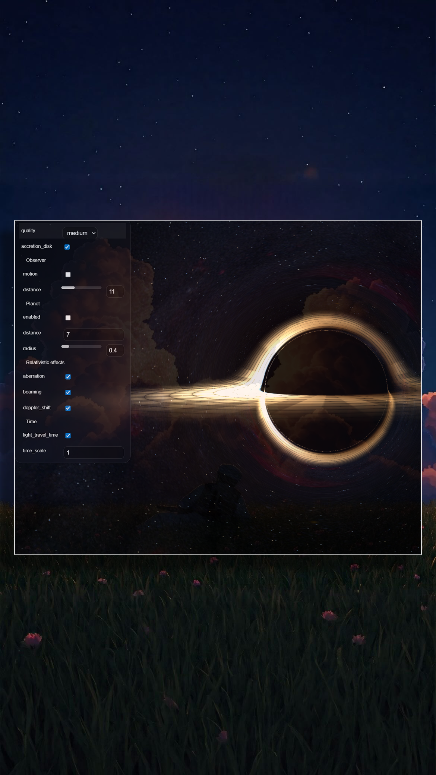Click the Planet distance field showing 7
This screenshot has height=775, width=436.
94,335
